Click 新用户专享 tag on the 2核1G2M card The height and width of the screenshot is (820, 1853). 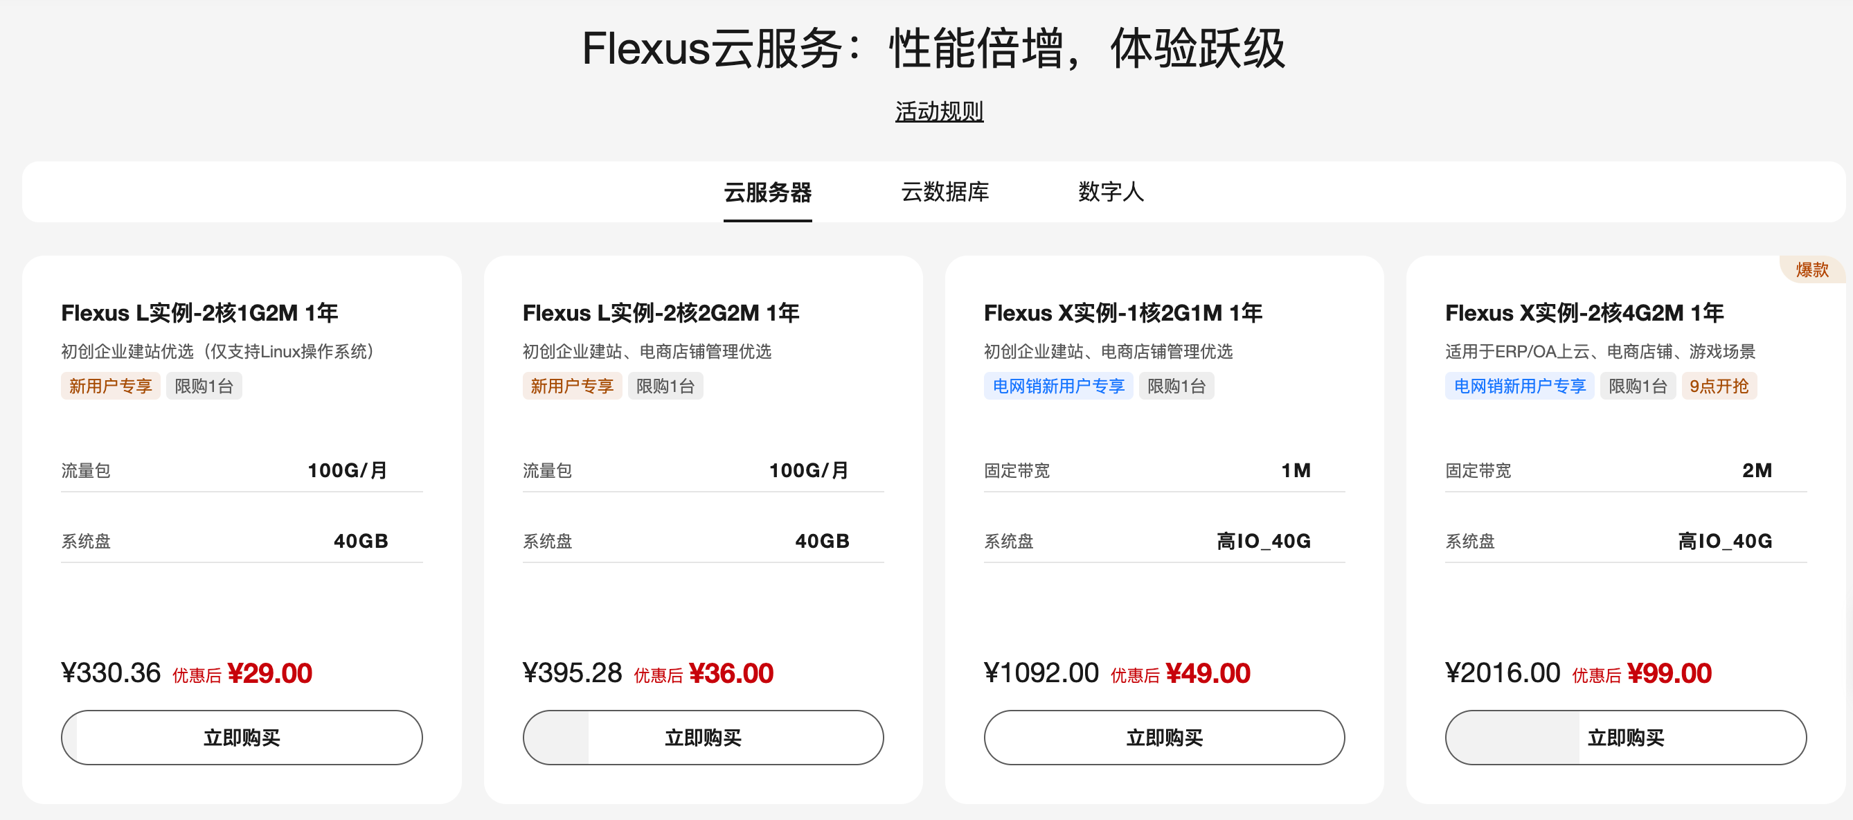pyautogui.click(x=110, y=386)
